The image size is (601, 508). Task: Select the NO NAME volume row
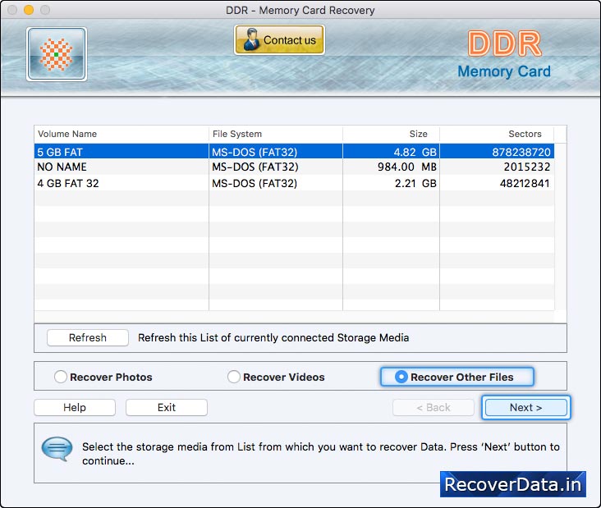pyautogui.click(x=294, y=167)
